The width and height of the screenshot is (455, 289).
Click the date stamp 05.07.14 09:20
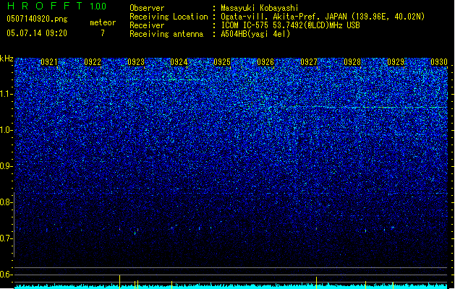pos(37,33)
